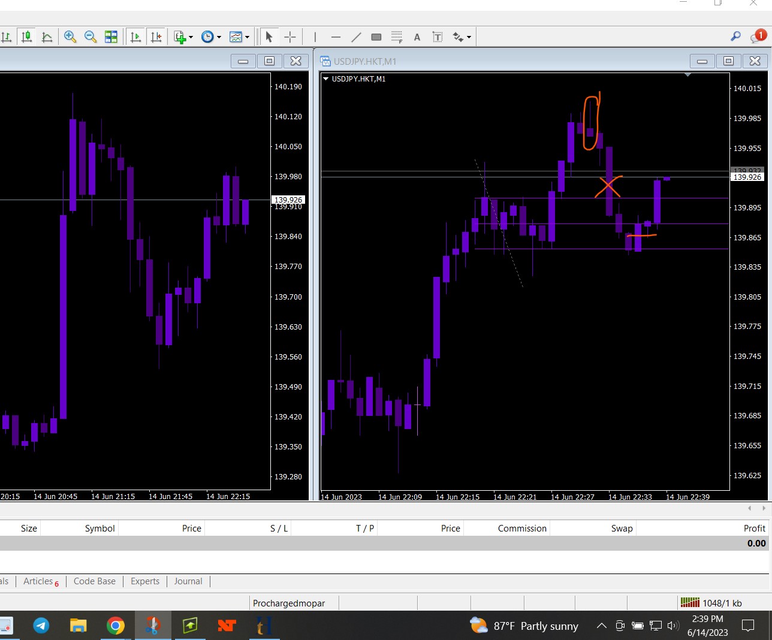Click the Profit column header
This screenshot has height=640, width=772.
pyautogui.click(x=754, y=528)
